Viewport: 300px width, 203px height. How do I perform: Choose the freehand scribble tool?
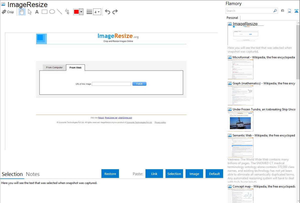click(x=67, y=12)
